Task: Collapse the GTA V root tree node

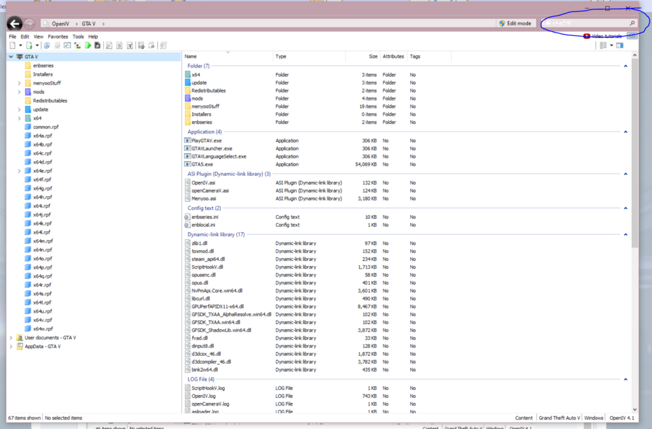Action: point(10,57)
